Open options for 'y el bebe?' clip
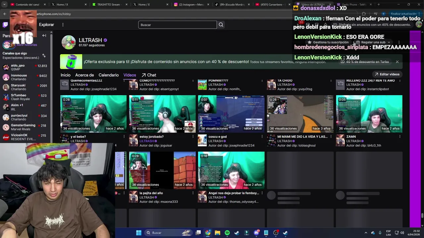 click(124, 137)
